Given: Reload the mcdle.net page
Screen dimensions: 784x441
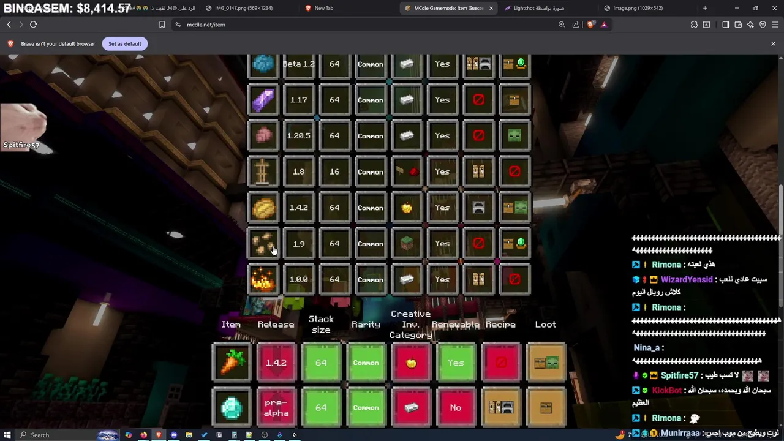Looking at the screenshot, I should click(33, 24).
